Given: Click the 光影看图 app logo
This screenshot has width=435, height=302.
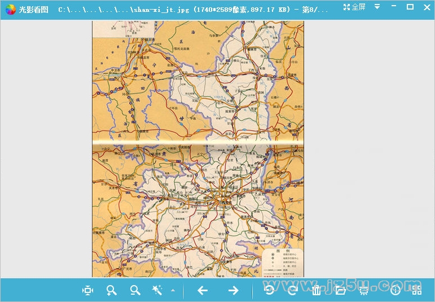Looking at the screenshot, I should (x=10, y=9).
